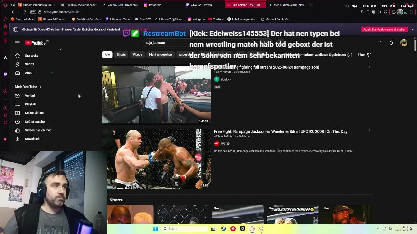The width and height of the screenshot is (417, 234).
Task: Open Später ansehen in sidebar
Action: 35,122
